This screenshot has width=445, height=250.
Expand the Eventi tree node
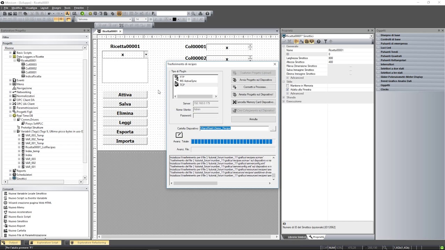point(10,80)
